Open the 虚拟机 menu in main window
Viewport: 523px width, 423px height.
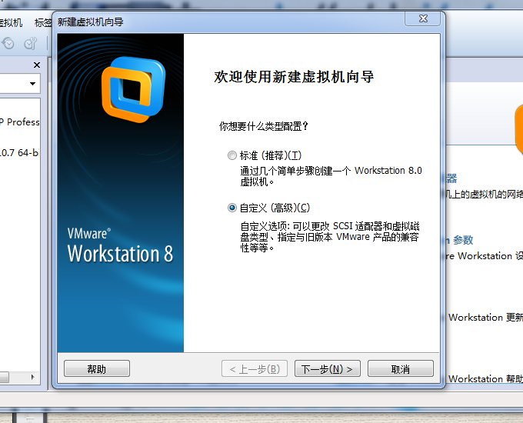click(11, 22)
